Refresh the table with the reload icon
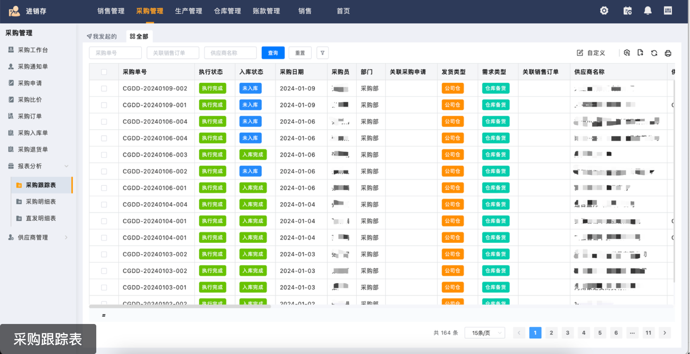Image resolution: width=690 pixels, height=354 pixels. pyautogui.click(x=654, y=53)
